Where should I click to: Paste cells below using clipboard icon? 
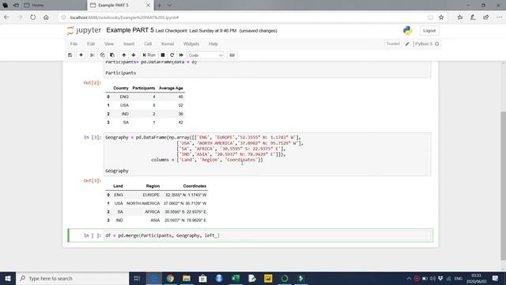pyautogui.click(x=112, y=55)
